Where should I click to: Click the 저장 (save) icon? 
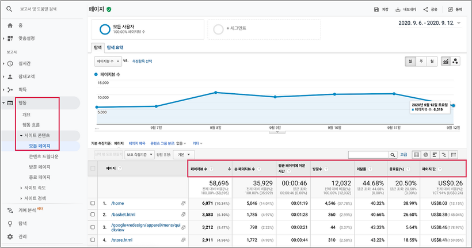376,10
